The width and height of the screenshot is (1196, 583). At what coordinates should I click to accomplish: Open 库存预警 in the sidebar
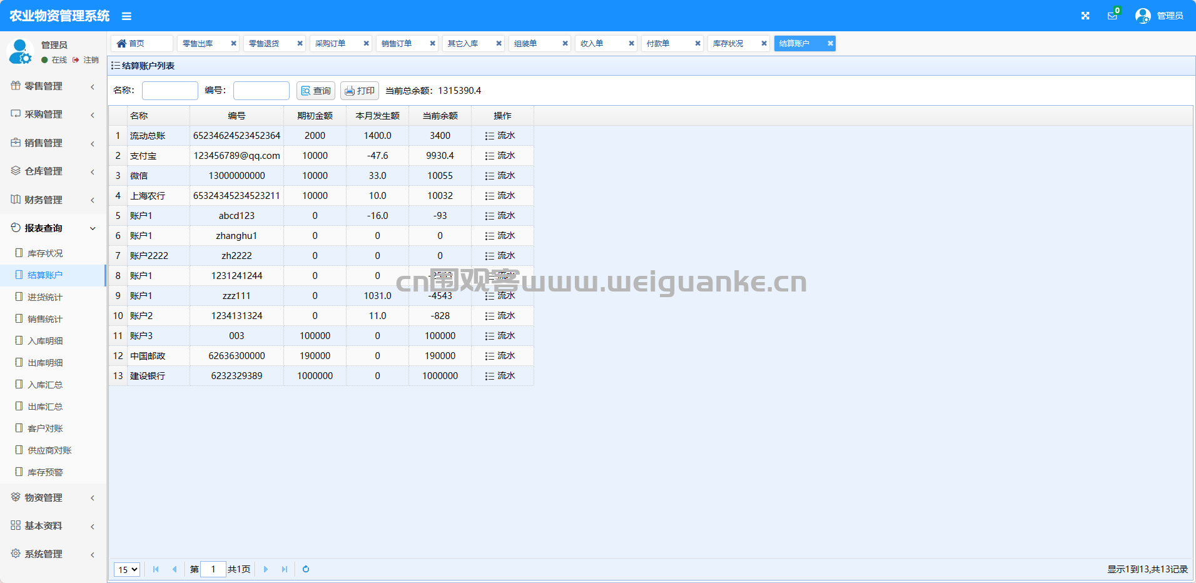click(x=45, y=472)
